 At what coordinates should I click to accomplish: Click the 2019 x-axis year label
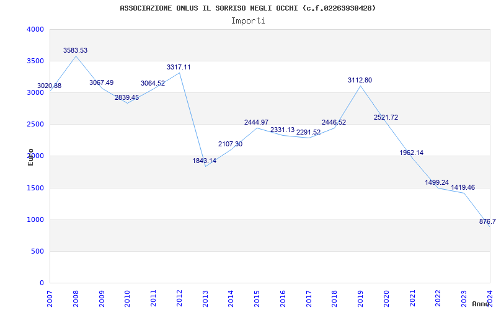[x=361, y=298]
